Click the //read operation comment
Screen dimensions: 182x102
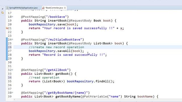coord(44,77)
